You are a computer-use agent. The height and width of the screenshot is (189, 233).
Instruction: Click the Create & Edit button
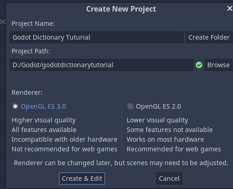82,178
